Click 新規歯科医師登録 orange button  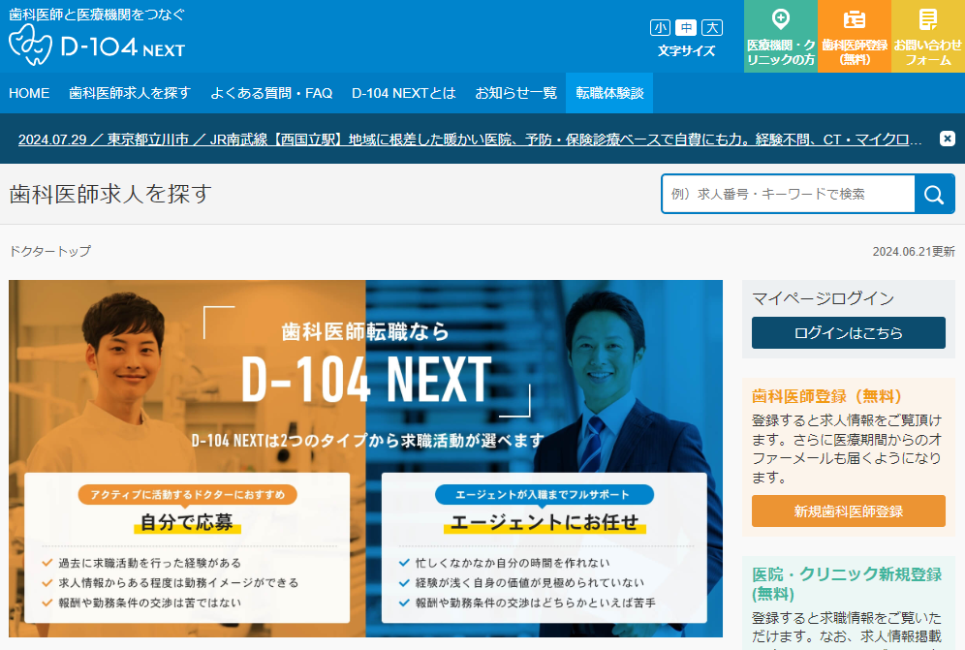coord(848,511)
